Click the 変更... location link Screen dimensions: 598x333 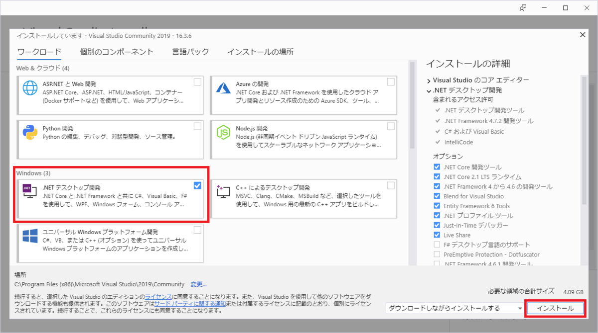click(198, 284)
